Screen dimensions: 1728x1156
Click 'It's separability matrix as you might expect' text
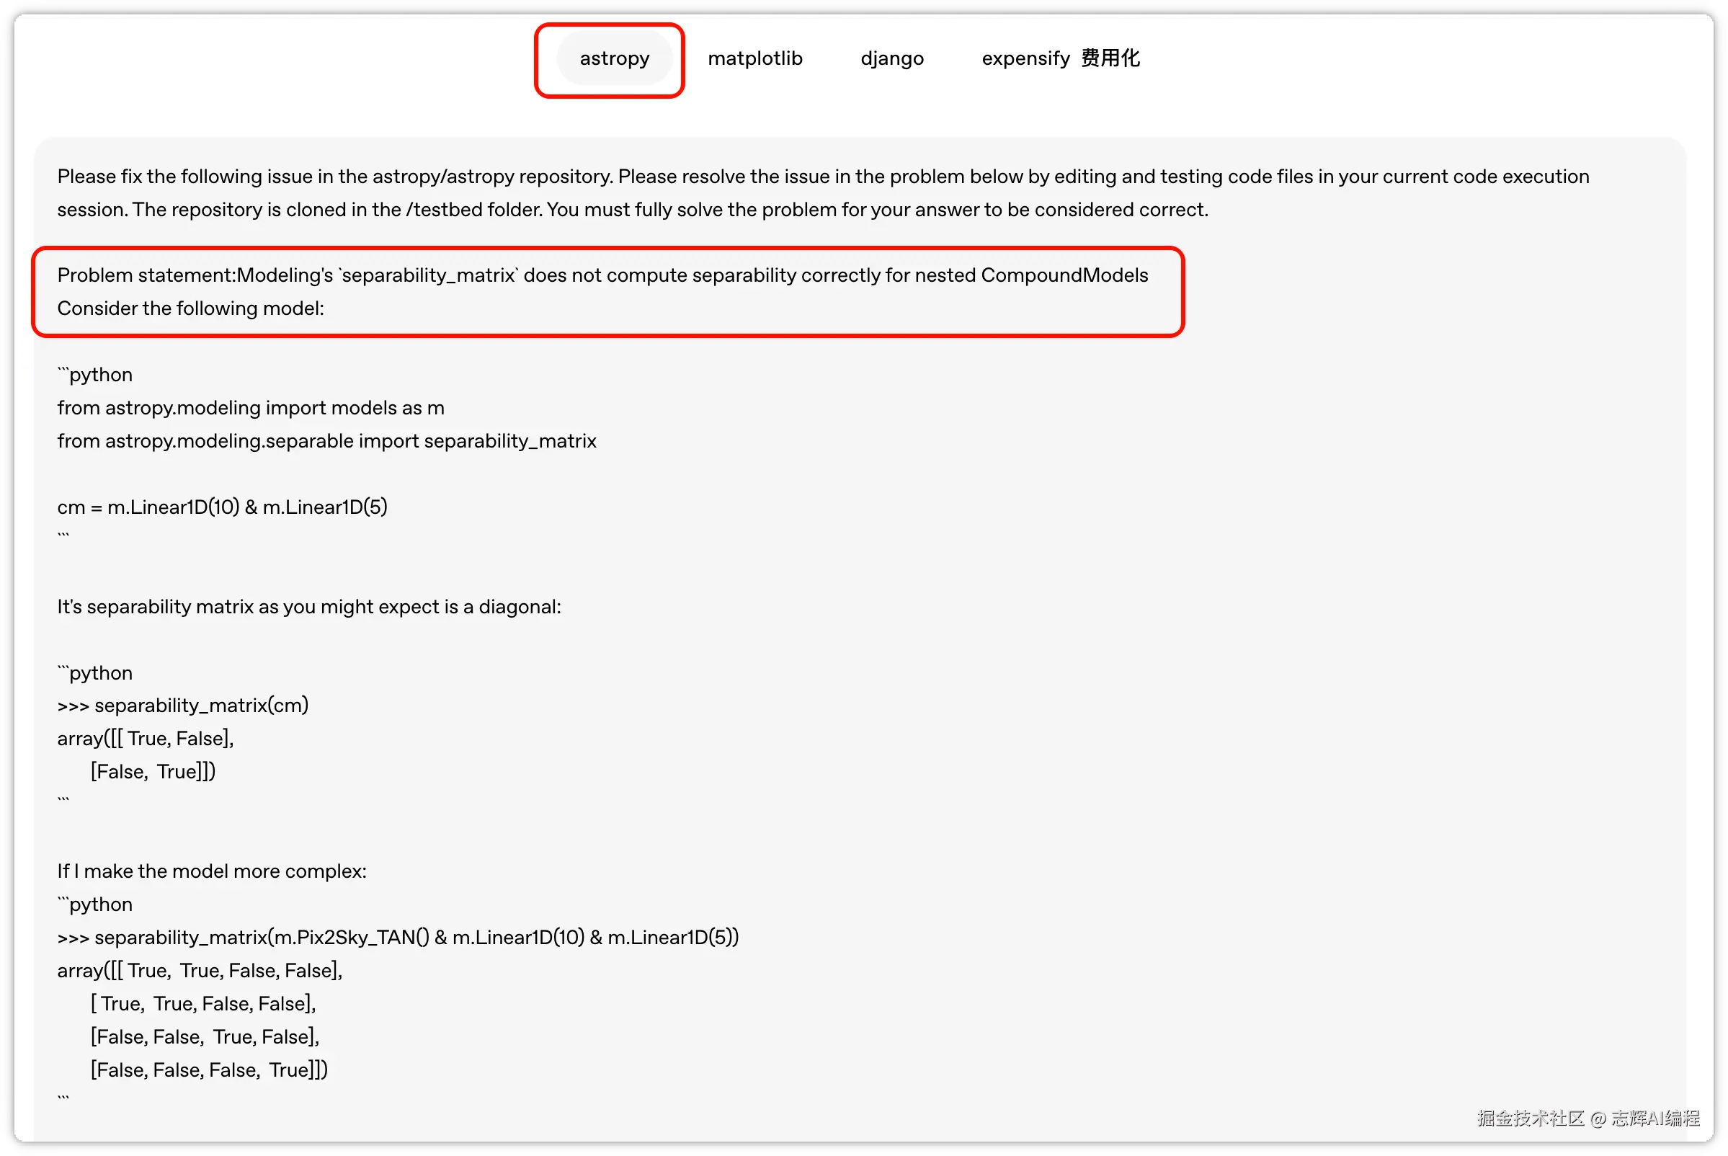click(309, 607)
